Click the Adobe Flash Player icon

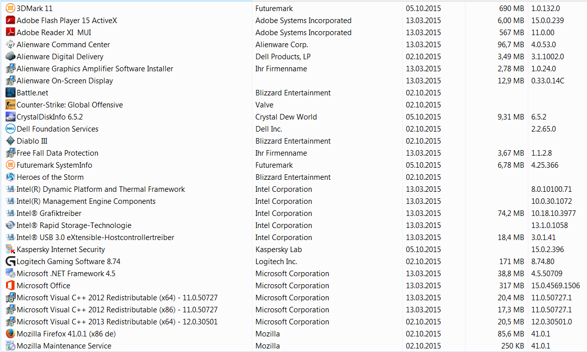tap(10, 21)
